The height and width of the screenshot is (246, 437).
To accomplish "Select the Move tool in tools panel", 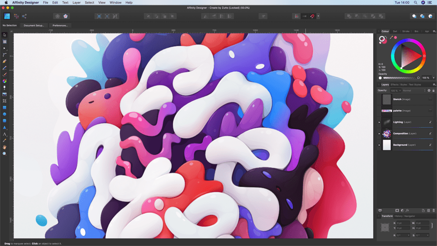I will [4, 35].
